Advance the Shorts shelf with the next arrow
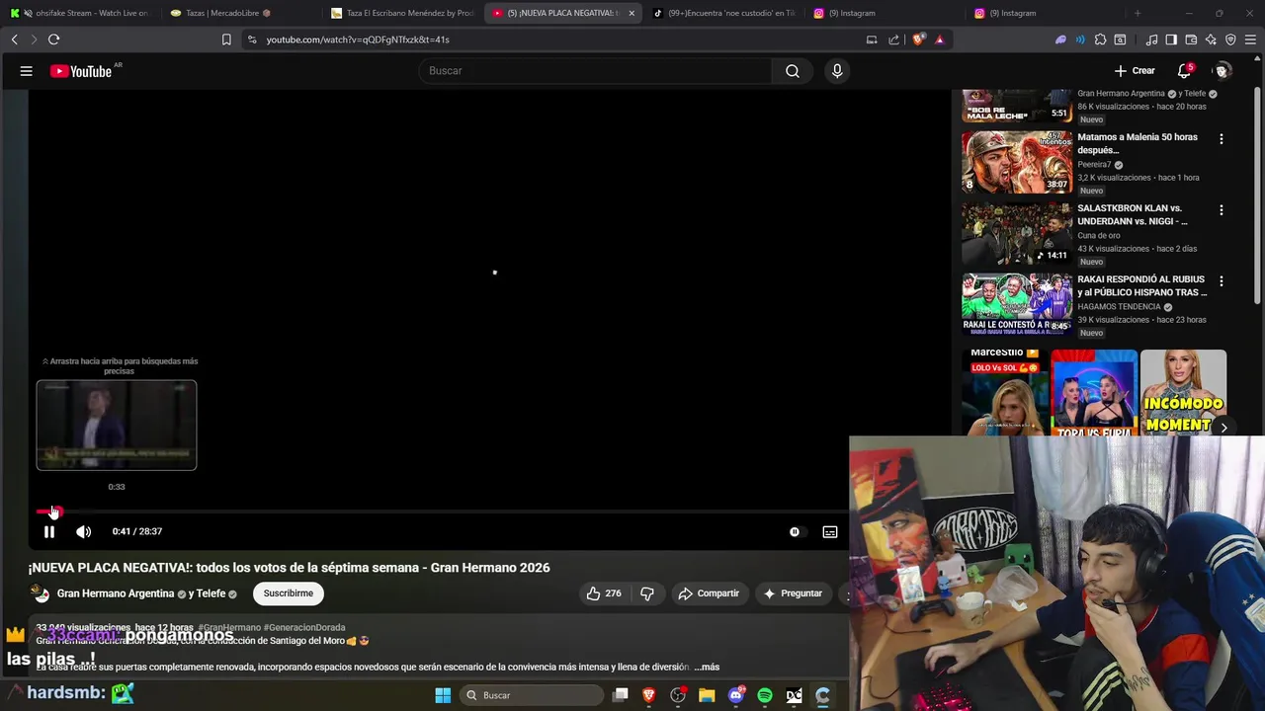Image resolution: width=1265 pixels, height=711 pixels. point(1223,427)
